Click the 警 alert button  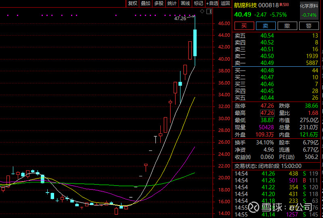coord(309,26)
